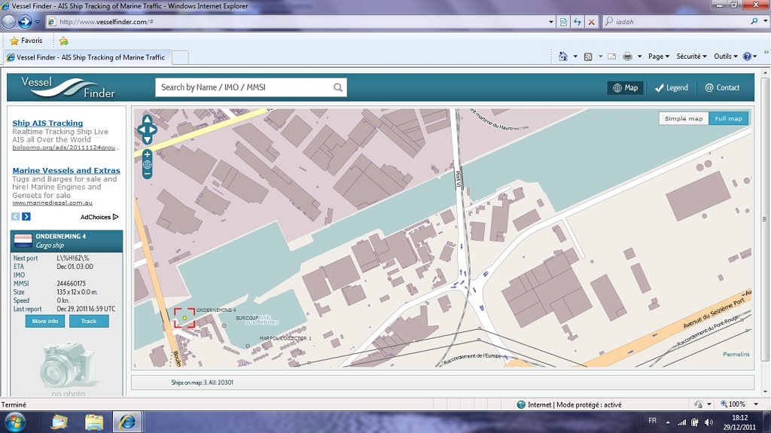Image resolution: width=771 pixels, height=433 pixels.
Task: Open the Contact page
Action: coord(722,87)
